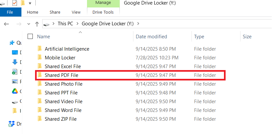Click the New Folder icon in title bar

(x=23, y=3)
